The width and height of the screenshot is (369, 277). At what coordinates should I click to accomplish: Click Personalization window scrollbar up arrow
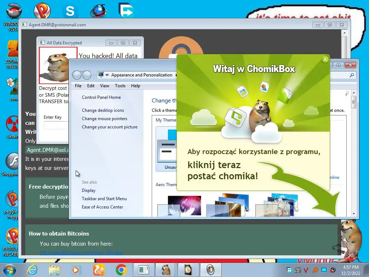click(354, 93)
